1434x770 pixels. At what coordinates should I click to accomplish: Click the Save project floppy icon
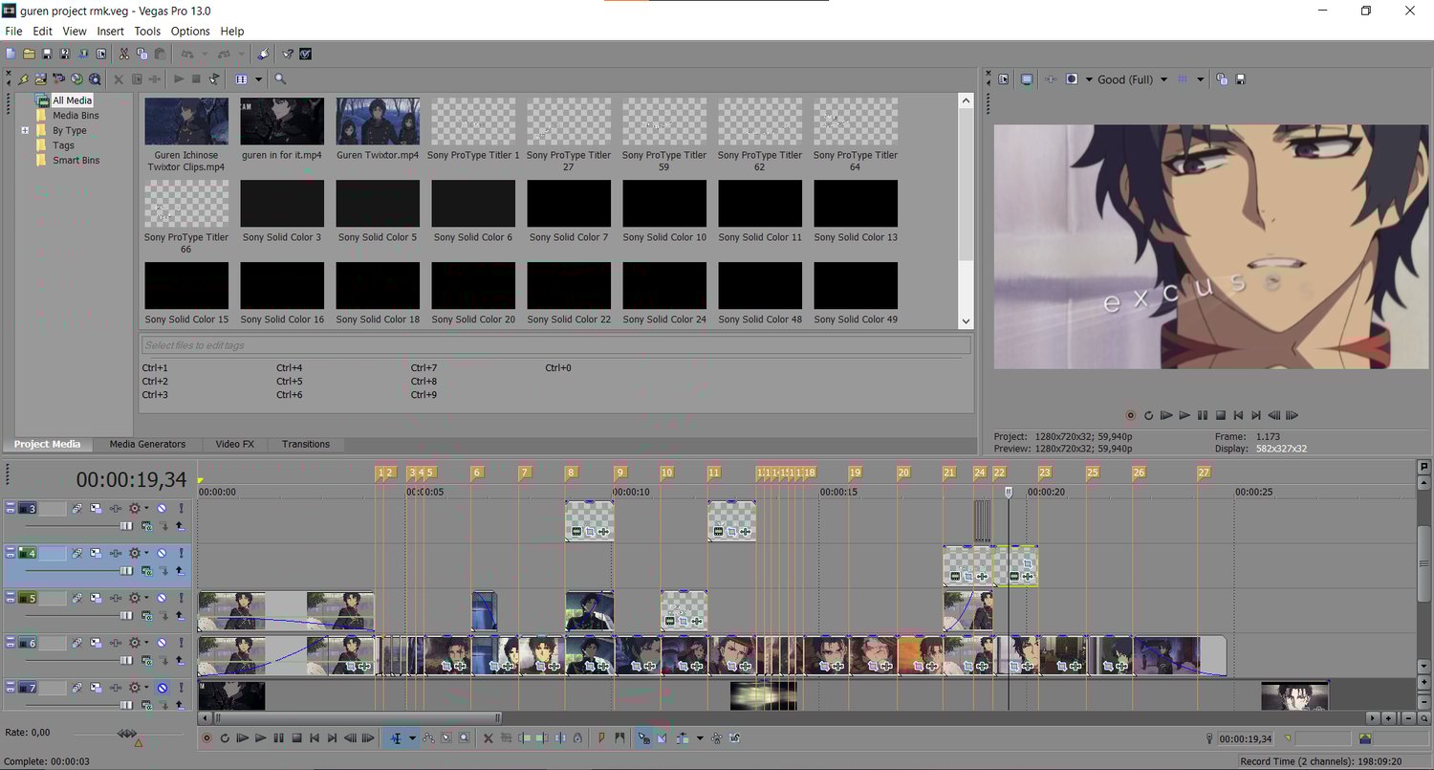[47, 54]
